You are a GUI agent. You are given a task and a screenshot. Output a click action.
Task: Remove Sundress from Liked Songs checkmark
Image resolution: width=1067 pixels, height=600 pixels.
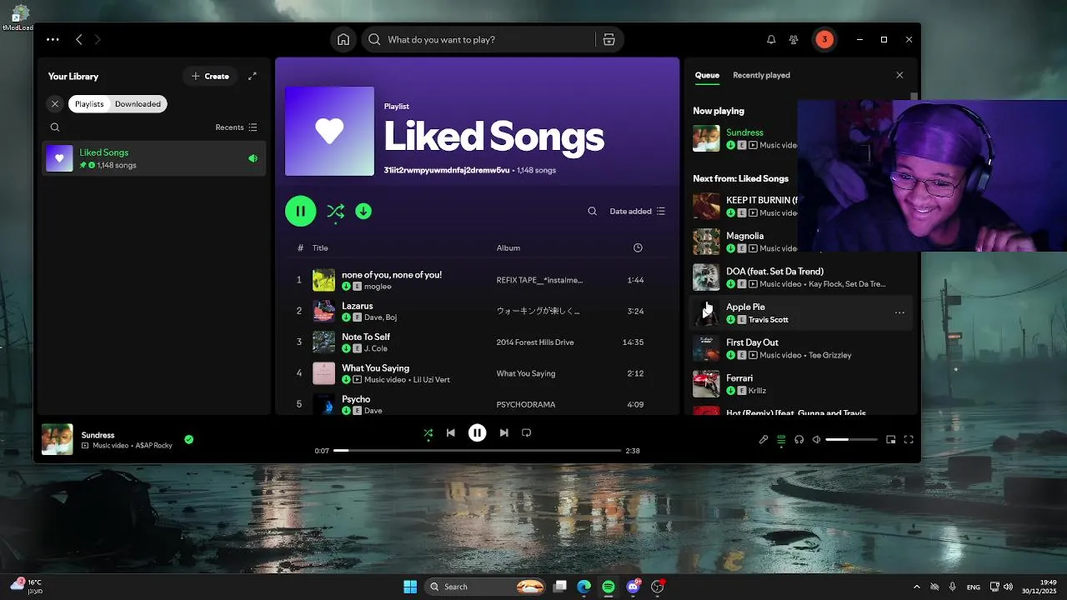189,439
